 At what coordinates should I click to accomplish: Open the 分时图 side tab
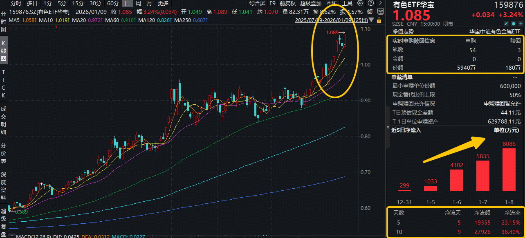point(4,22)
